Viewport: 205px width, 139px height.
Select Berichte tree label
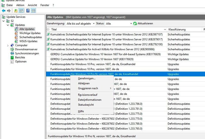click(x=20, y=57)
